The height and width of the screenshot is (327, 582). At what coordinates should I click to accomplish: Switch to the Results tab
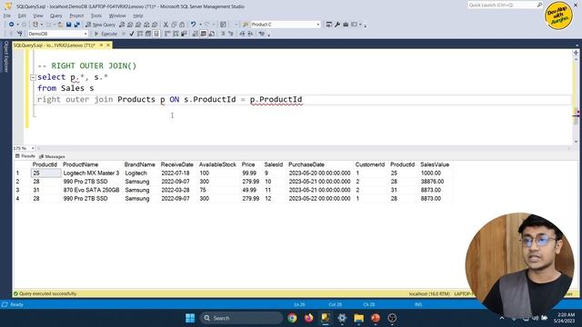click(x=25, y=156)
